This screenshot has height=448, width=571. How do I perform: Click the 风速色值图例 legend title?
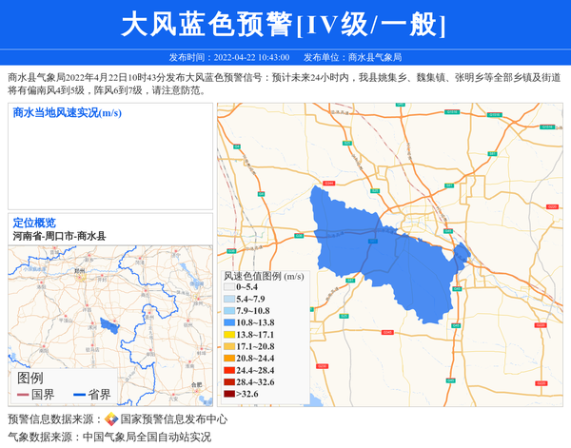pos(264,276)
